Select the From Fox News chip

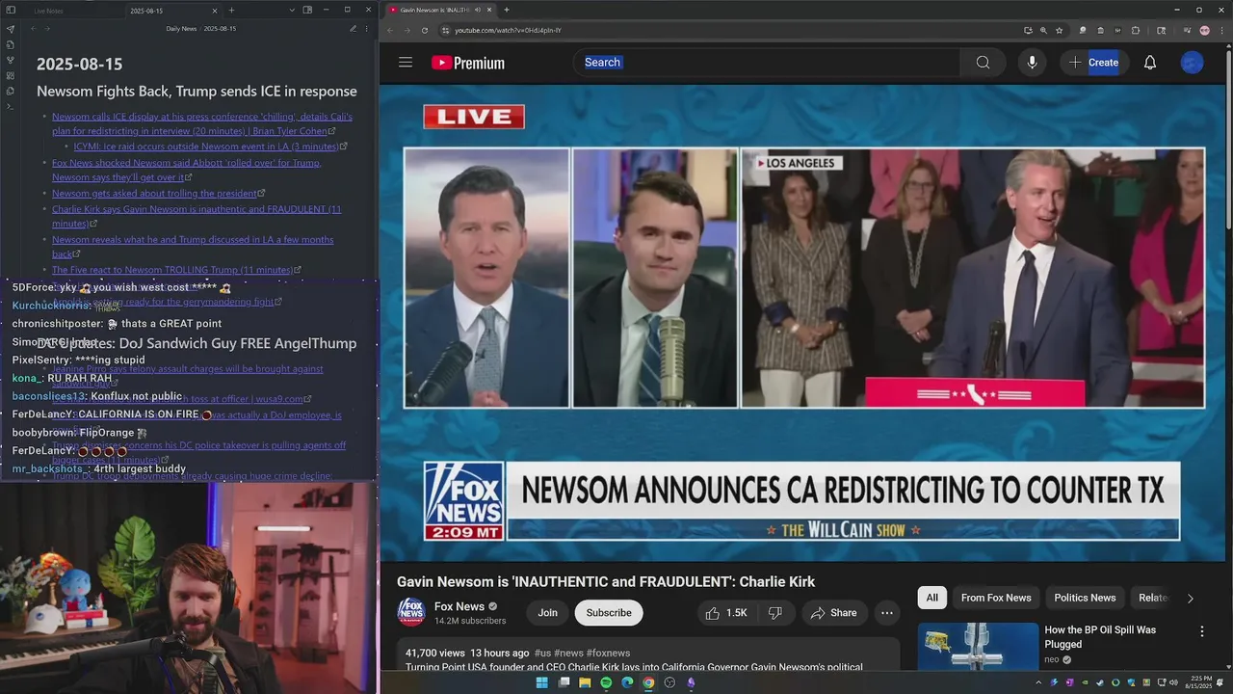coord(996,598)
